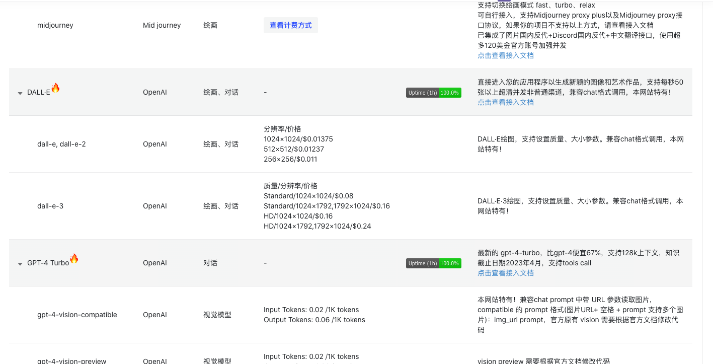The image size is (713, 364).
Task: Click Output Tokens: 0.06 /1K tokens line
Action: coord(314,320)
